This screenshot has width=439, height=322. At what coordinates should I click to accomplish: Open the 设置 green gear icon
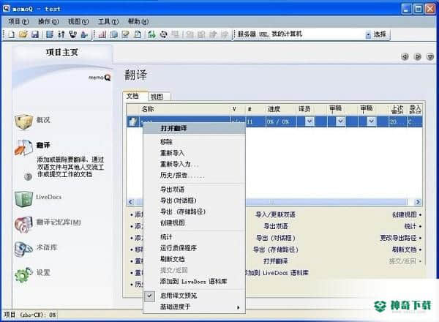point(23,274)
